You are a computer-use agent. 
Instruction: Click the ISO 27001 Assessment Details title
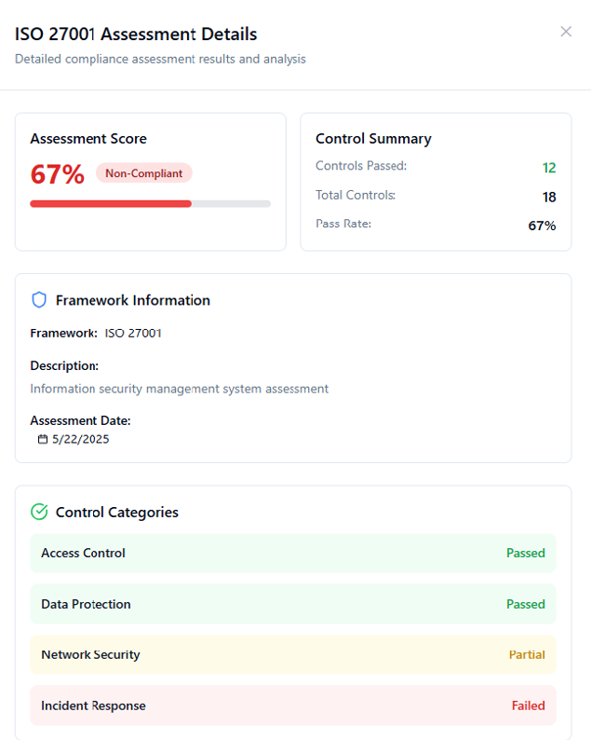[x=136, y=34]
